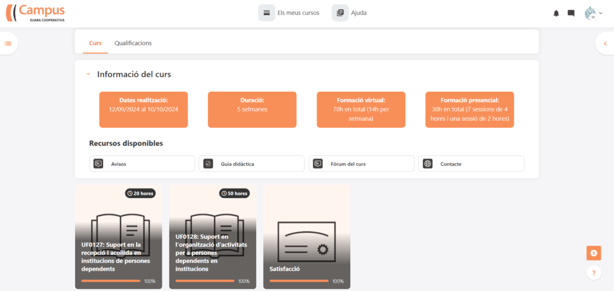Open the right block drawer arrow

[605, 43]
